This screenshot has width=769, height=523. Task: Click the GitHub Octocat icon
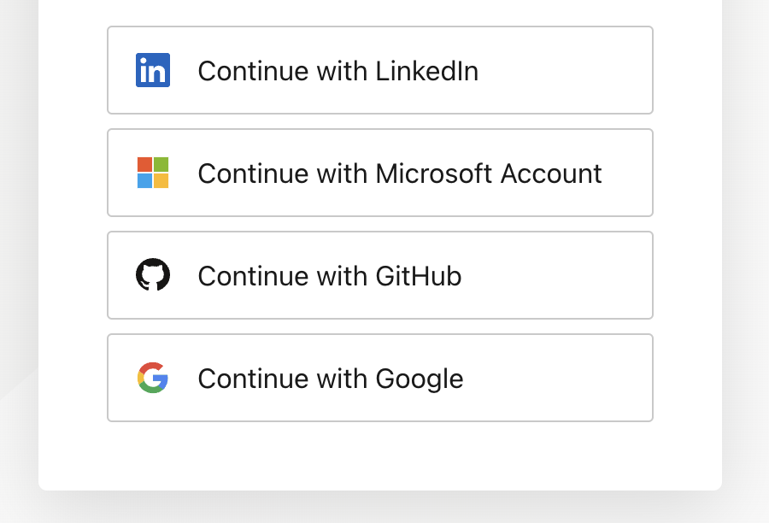point(153,275)
